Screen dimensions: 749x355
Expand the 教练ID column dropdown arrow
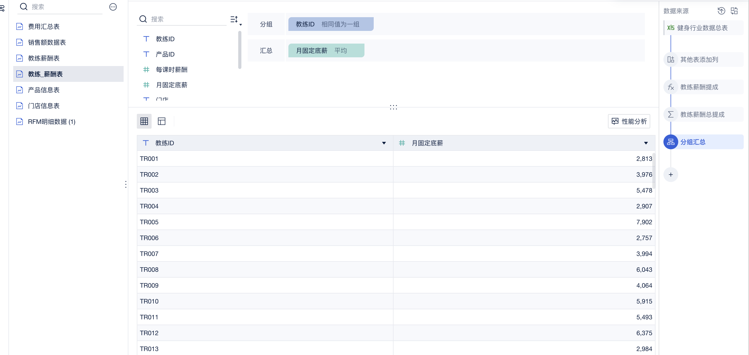click(x=384, y=143)
